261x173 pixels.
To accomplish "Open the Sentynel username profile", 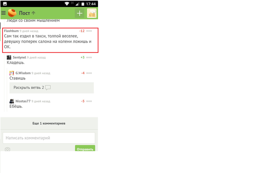I will pyautogui.click(x=19, y=58).
